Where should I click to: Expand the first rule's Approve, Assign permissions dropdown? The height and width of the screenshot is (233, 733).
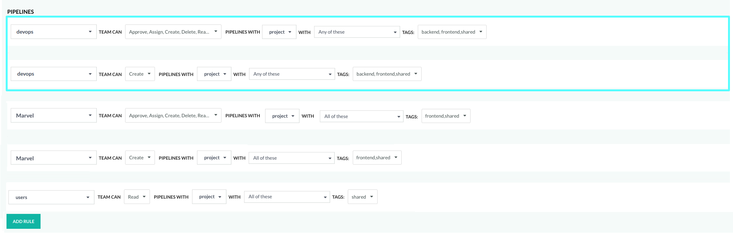[173, 32]
